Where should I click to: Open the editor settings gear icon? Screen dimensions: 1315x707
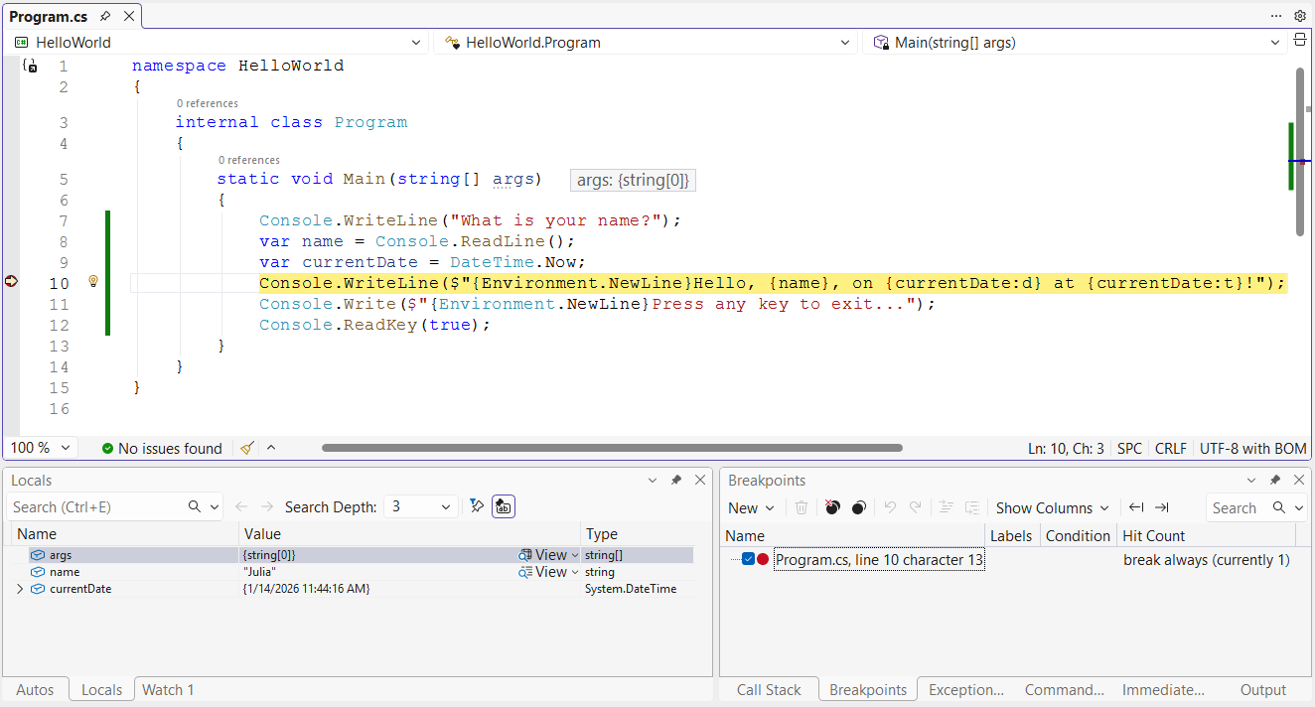point(1300,16)
